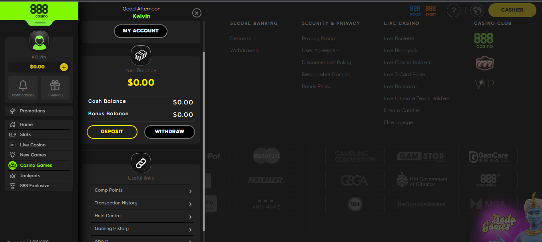
Task: Click the Gambling Commission logo
Action: (355, 156)
